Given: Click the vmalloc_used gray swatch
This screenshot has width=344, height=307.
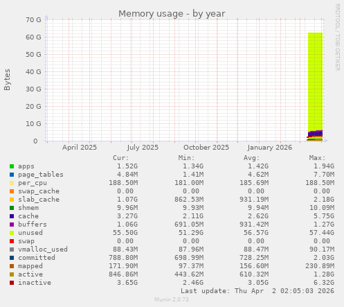Looking at the screenshot, I should tap(12, 249).
